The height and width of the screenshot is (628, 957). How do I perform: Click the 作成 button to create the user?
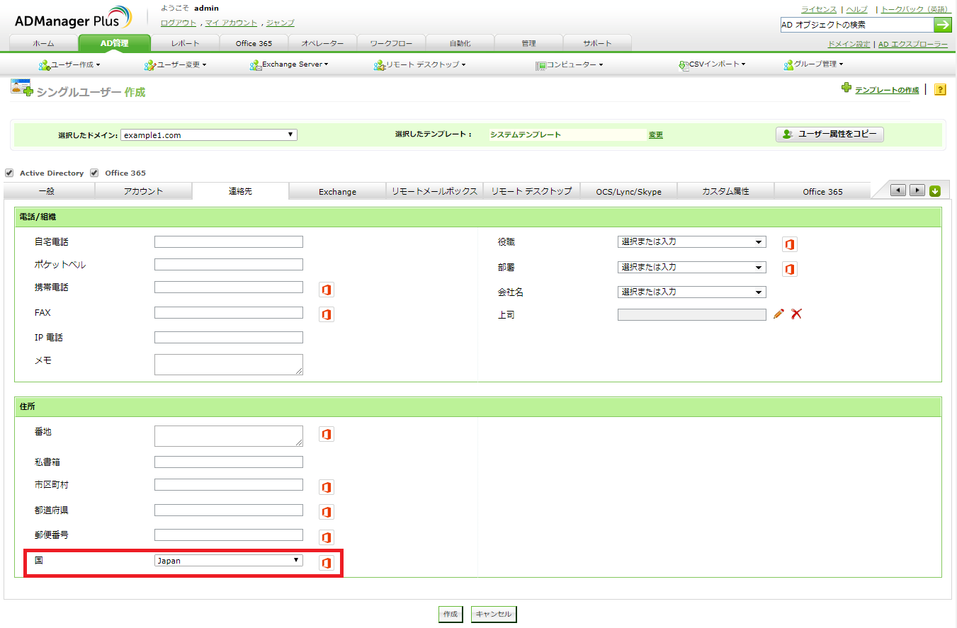(450, 614)
